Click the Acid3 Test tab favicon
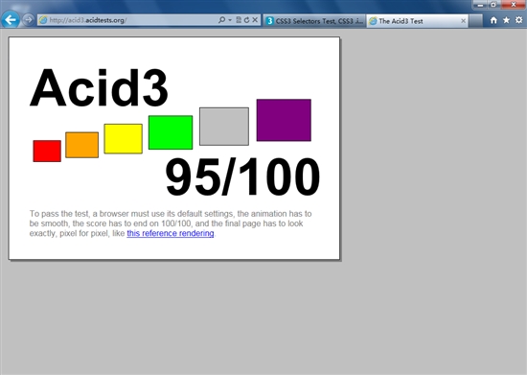The image size is (527, 375). click(x=373, y=21)
